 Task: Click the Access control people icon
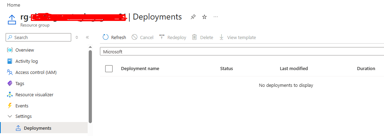click(10, 73)
